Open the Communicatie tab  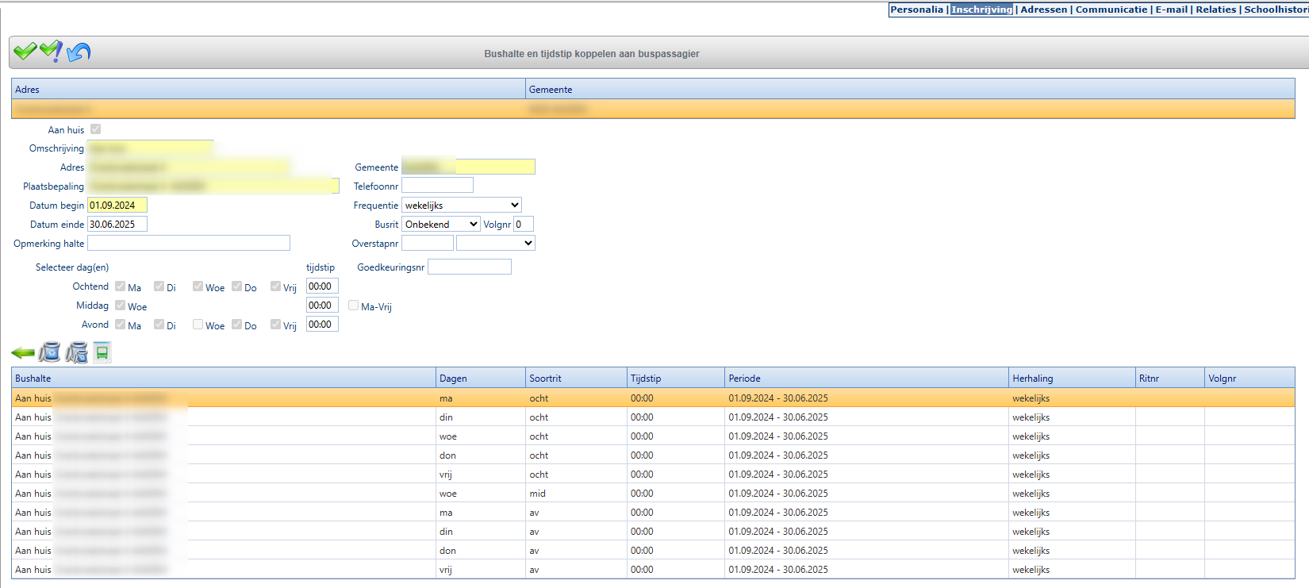pos(1111,10)
